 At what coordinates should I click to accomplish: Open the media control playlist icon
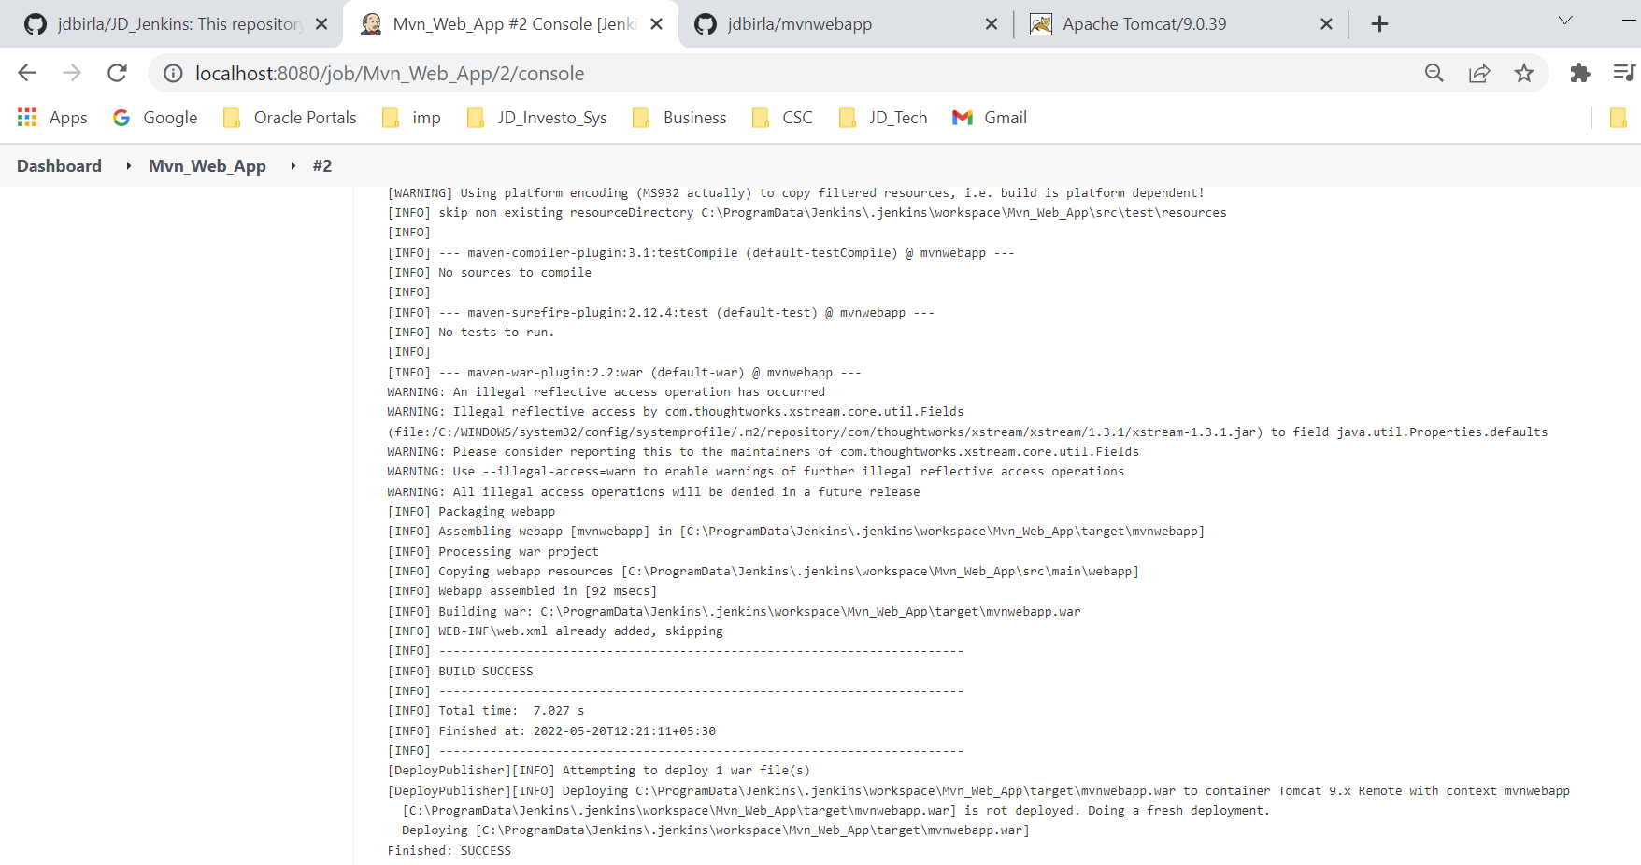[x=1624, y=73]
